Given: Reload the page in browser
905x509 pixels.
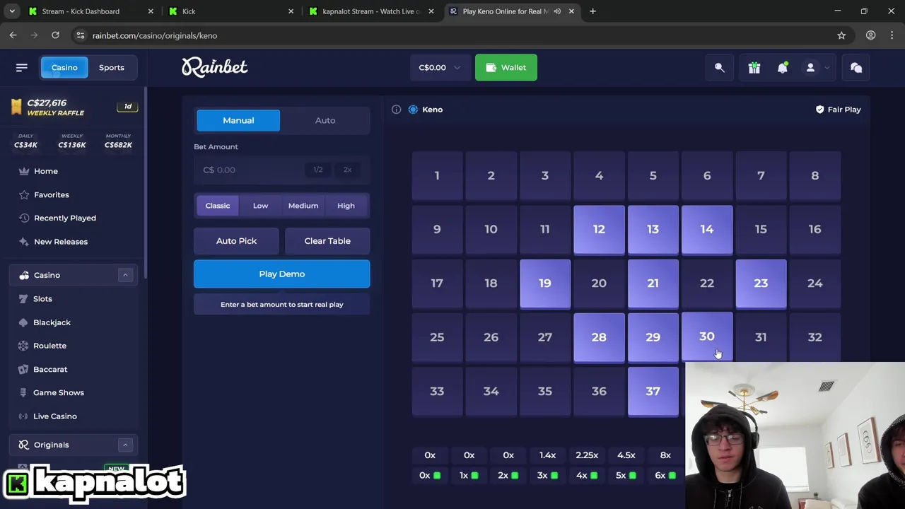Looking at the screenshot, I should [55, 35].
